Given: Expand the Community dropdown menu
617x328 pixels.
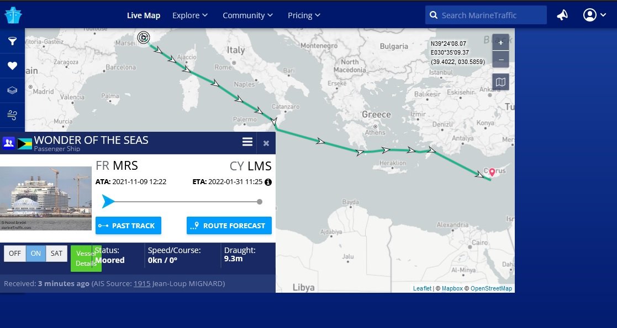Looking at the screenshot, I should [x=247, y=15].
